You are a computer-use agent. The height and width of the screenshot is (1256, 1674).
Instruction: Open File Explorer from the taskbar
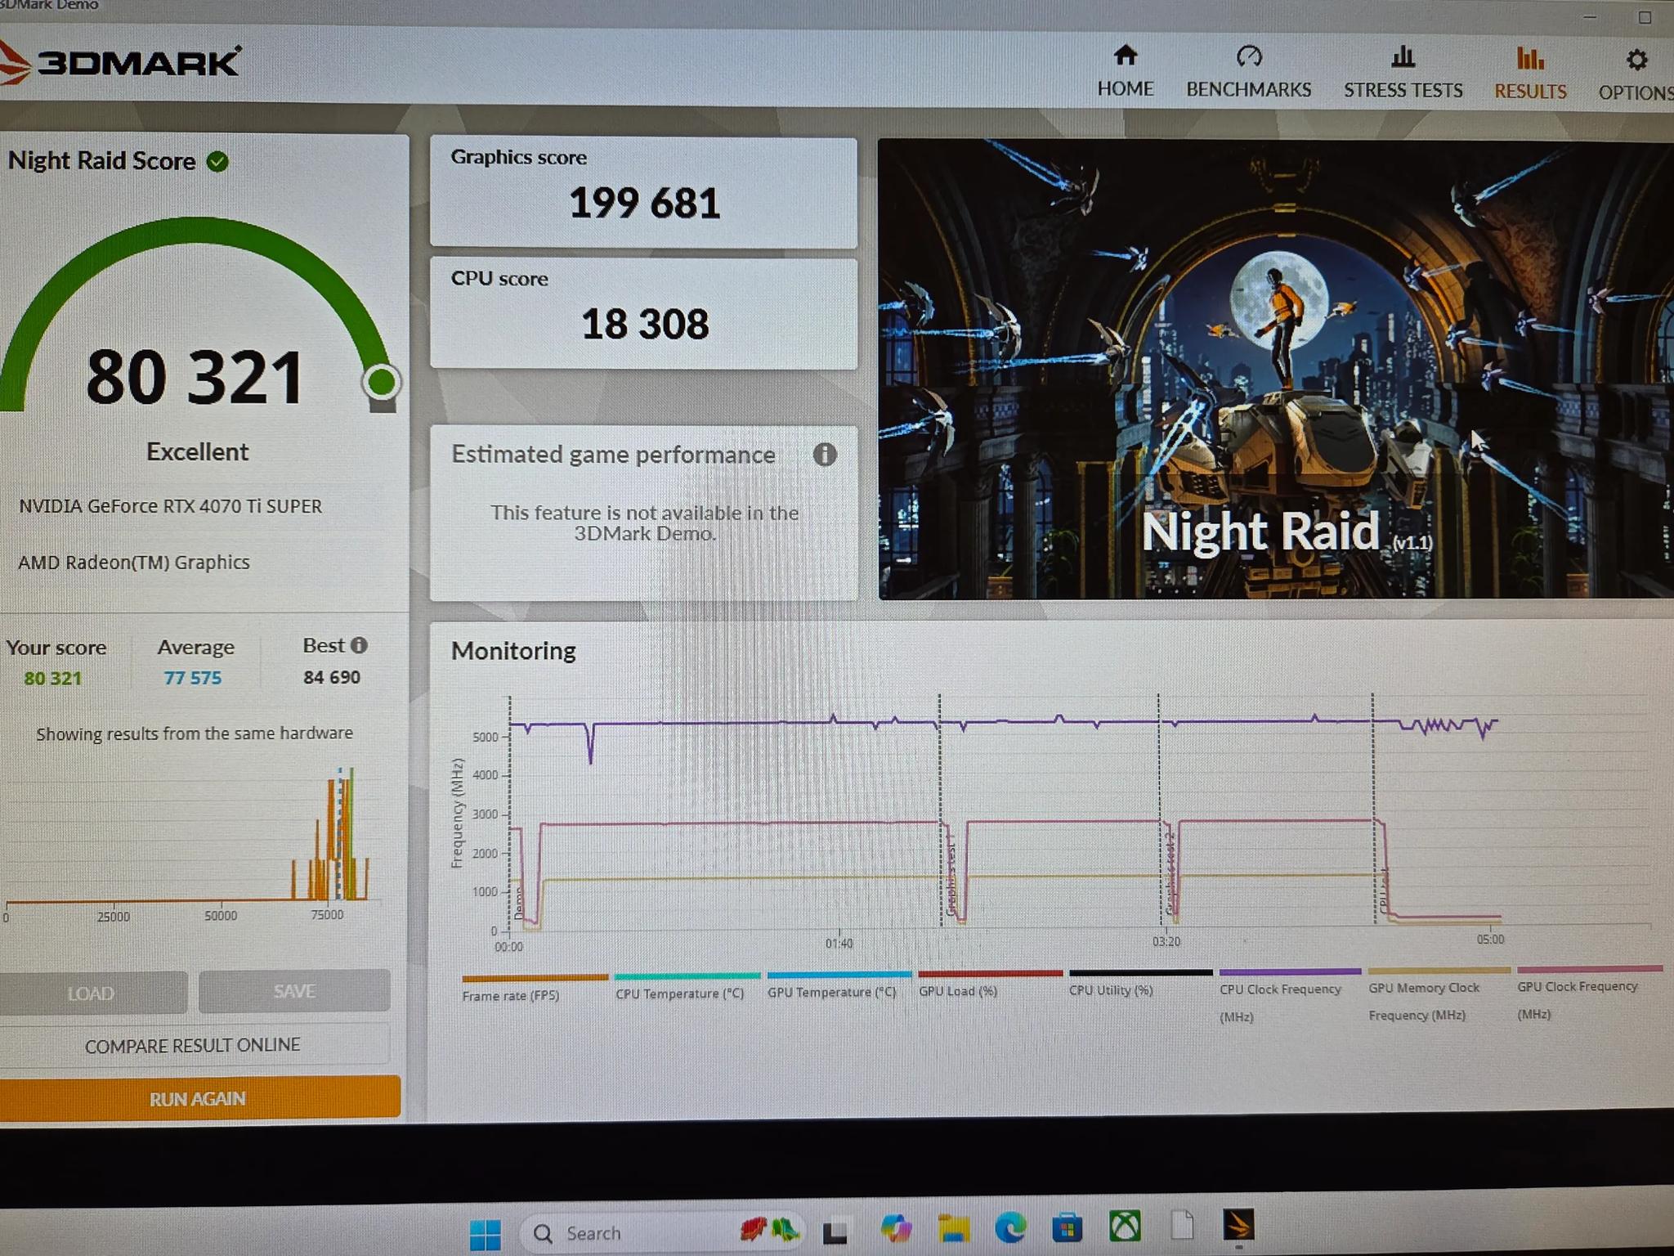953,1228
